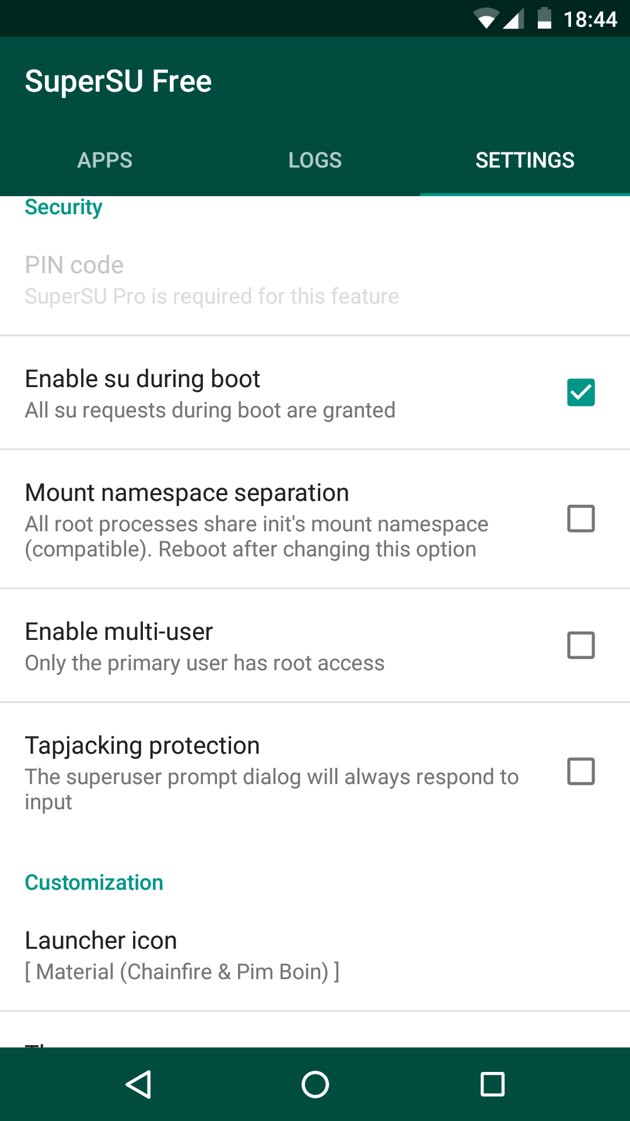Uncheck Enable su during boot checkbox
The image size is (630, 1121).
point(581,392)
